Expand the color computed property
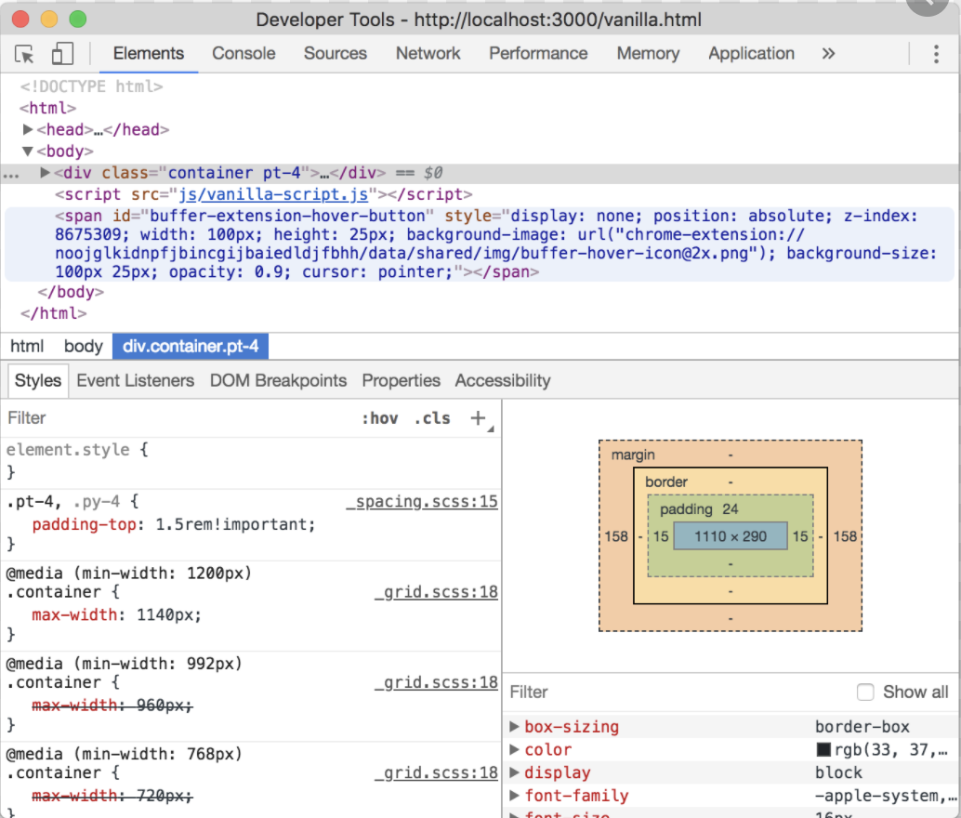 [x=514, y=749]
